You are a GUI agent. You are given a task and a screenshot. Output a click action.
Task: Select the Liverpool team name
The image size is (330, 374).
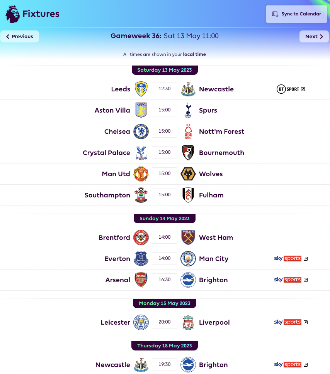(214, 322)
